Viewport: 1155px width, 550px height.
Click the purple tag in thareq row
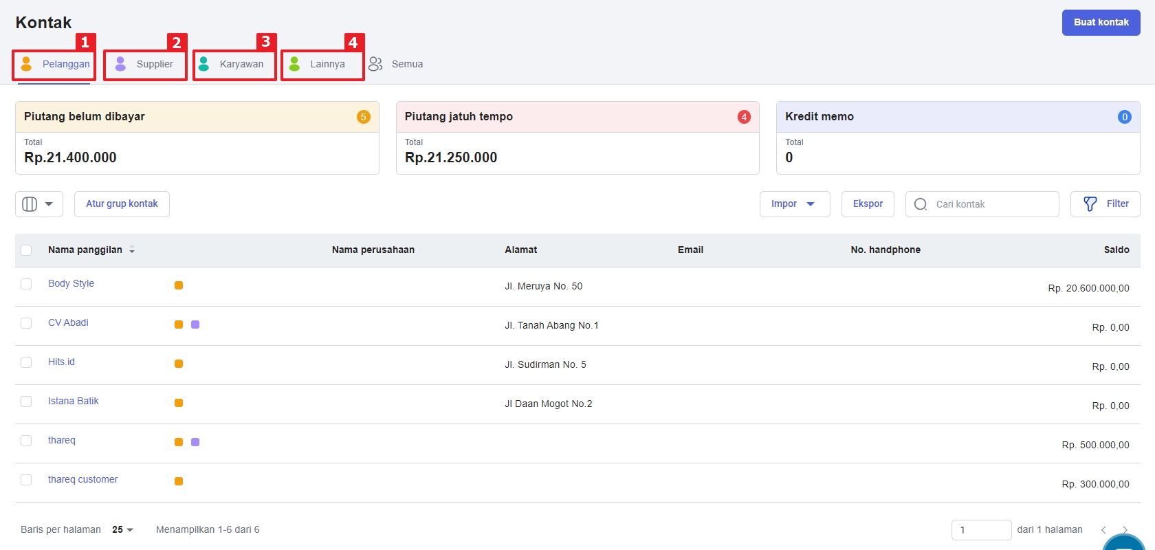point(195,442)
